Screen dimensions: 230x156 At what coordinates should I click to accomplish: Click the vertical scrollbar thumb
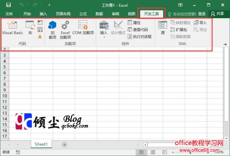pos(226,84)
